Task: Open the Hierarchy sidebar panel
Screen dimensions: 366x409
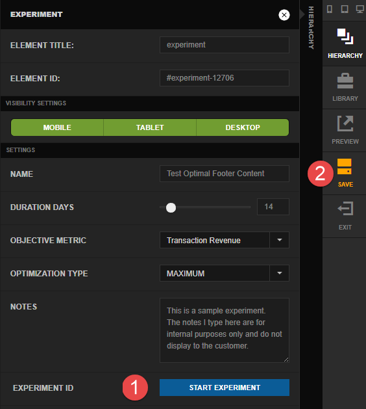Action: pyautogui.click(x=345, y=44)
